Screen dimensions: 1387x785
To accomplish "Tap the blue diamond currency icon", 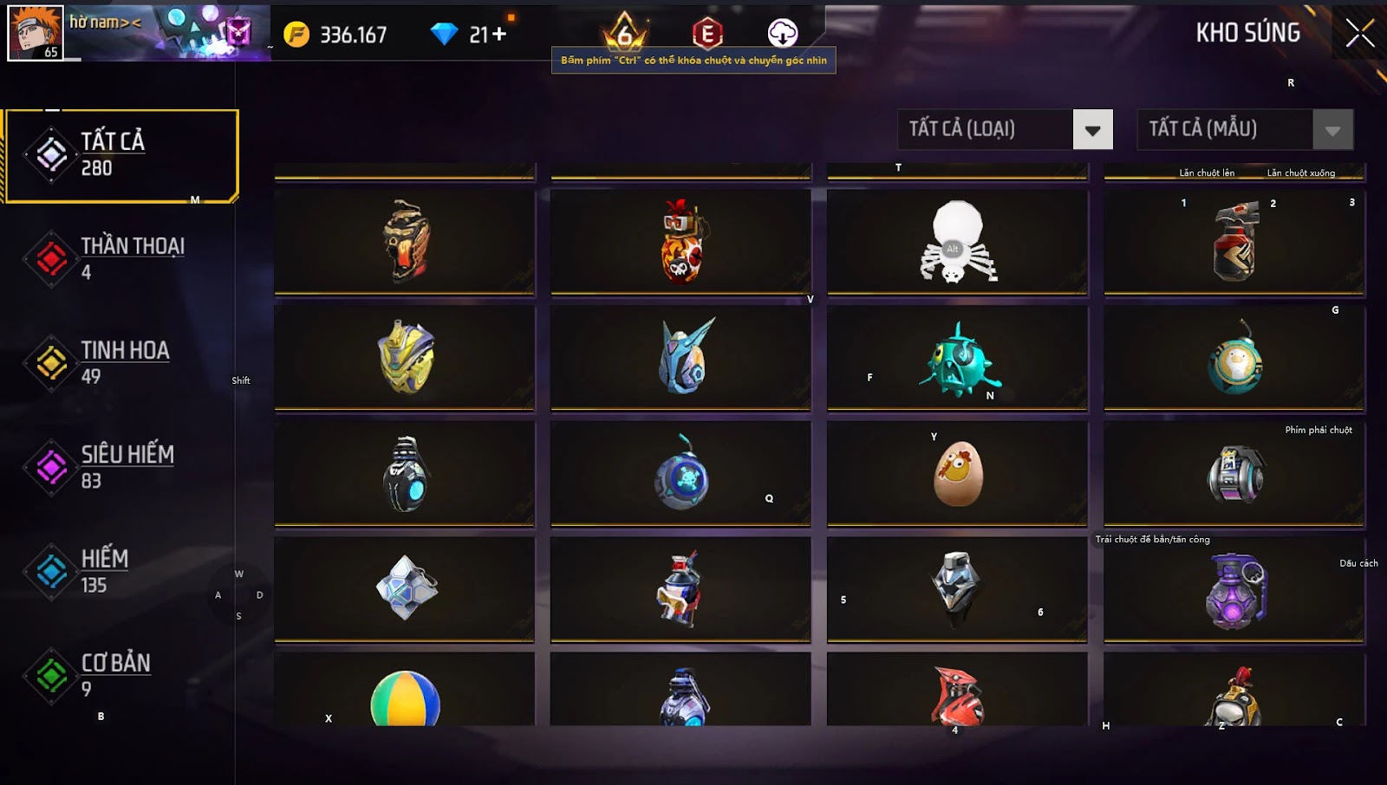I will click(x=444, y=35).
